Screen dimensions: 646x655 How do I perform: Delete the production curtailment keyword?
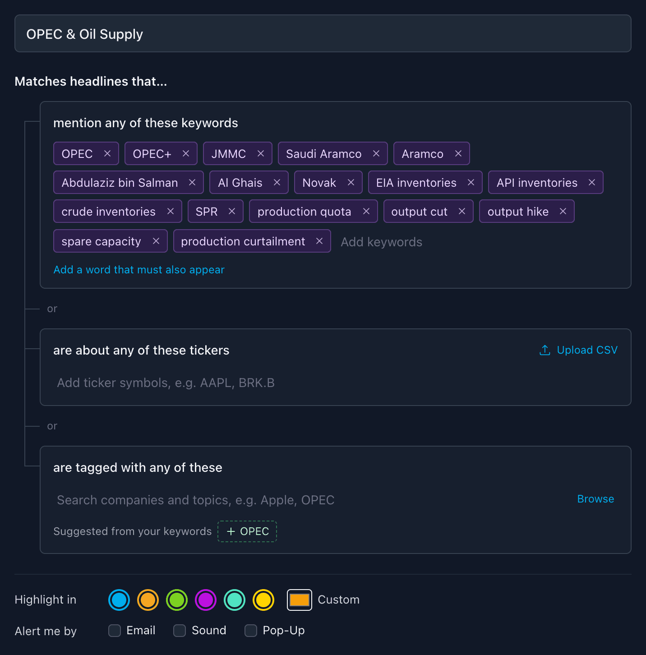tap(319, 241)
